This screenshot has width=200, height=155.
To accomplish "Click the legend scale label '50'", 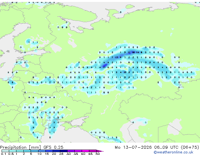I will pyautogui.click(x=97, y=154).
